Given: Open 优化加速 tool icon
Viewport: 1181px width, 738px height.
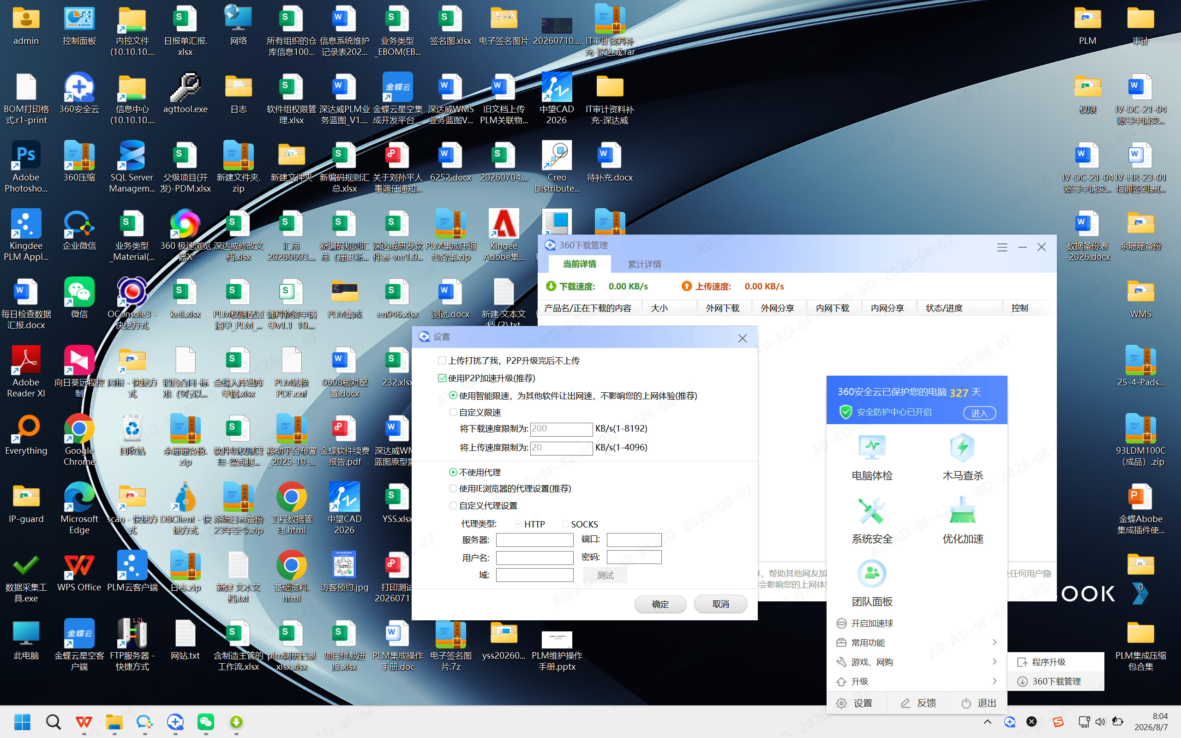Looking at the screenshot, I should (962, 520).
